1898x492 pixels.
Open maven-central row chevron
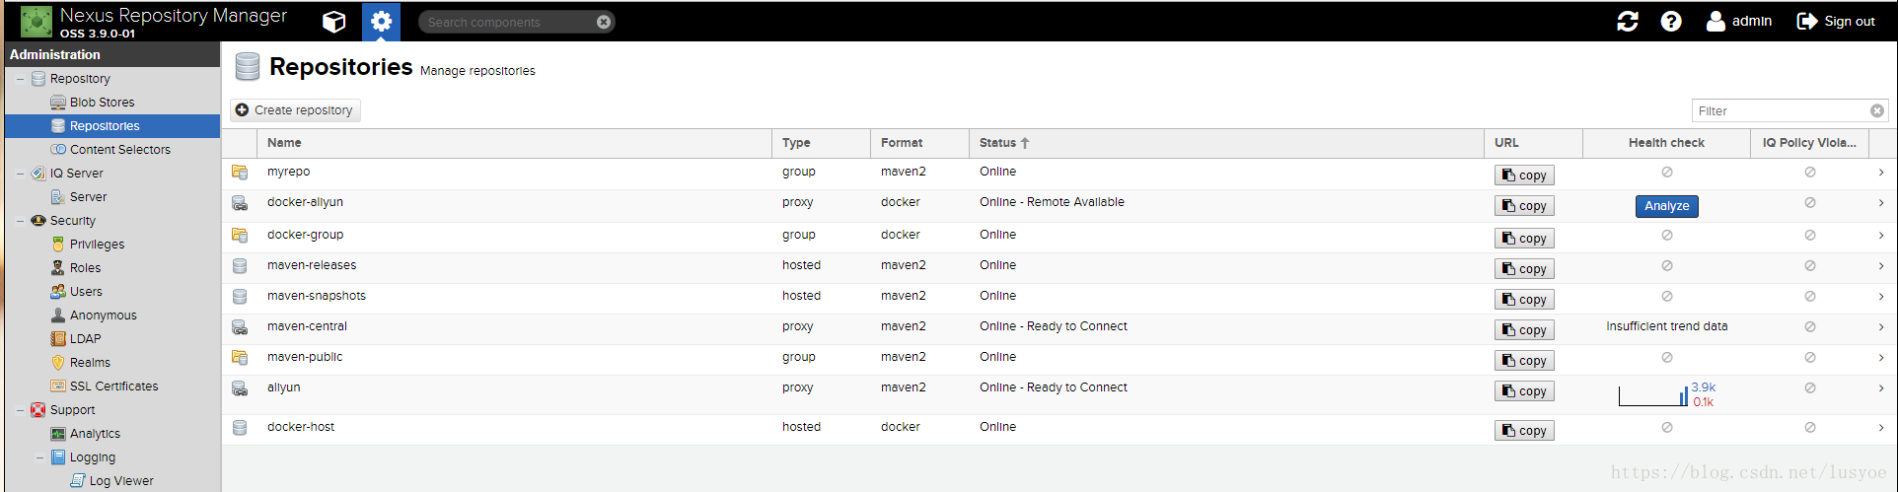click(1881, 327)
